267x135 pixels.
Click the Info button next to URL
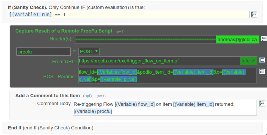pos(248,61)
